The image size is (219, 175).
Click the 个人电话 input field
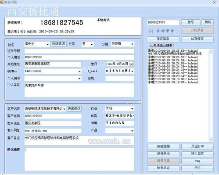tap(79, 57)
